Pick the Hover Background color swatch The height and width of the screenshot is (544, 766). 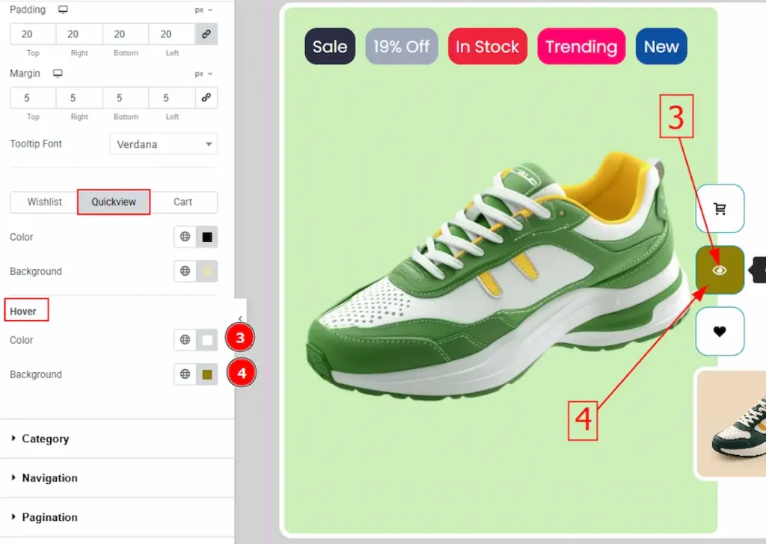point(207,374)
